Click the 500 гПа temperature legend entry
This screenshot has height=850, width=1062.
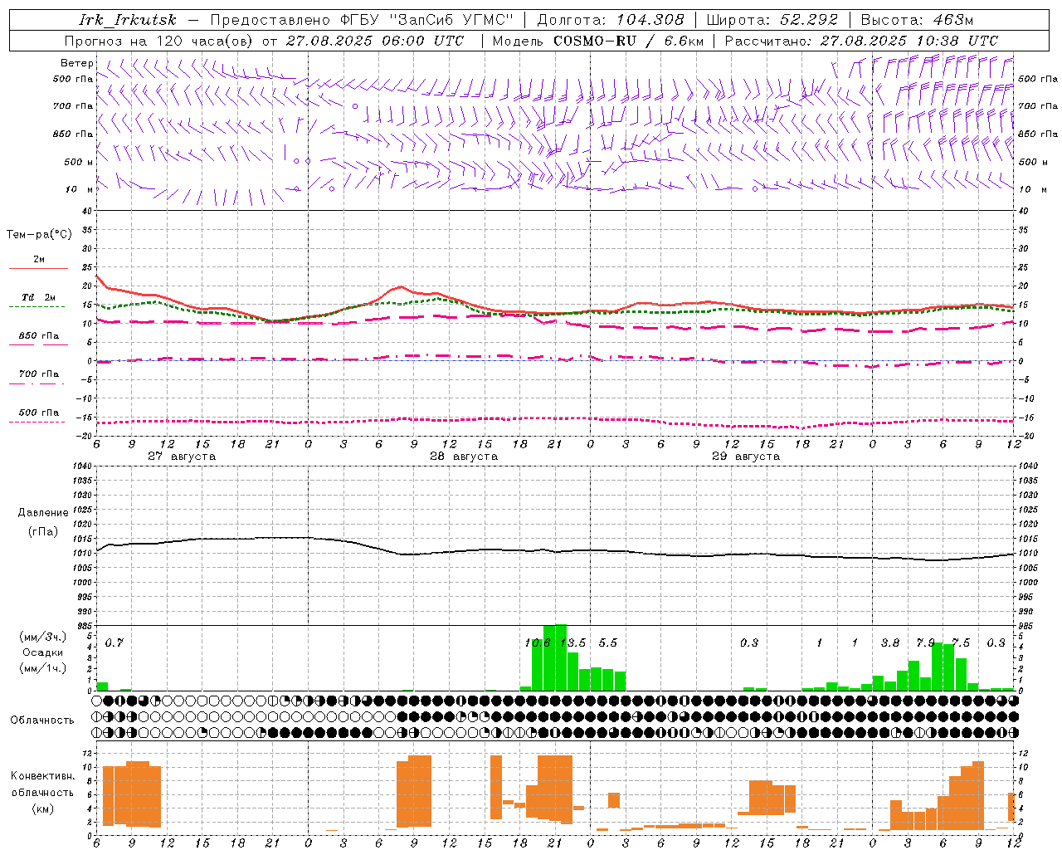click(x=38, y=413)
